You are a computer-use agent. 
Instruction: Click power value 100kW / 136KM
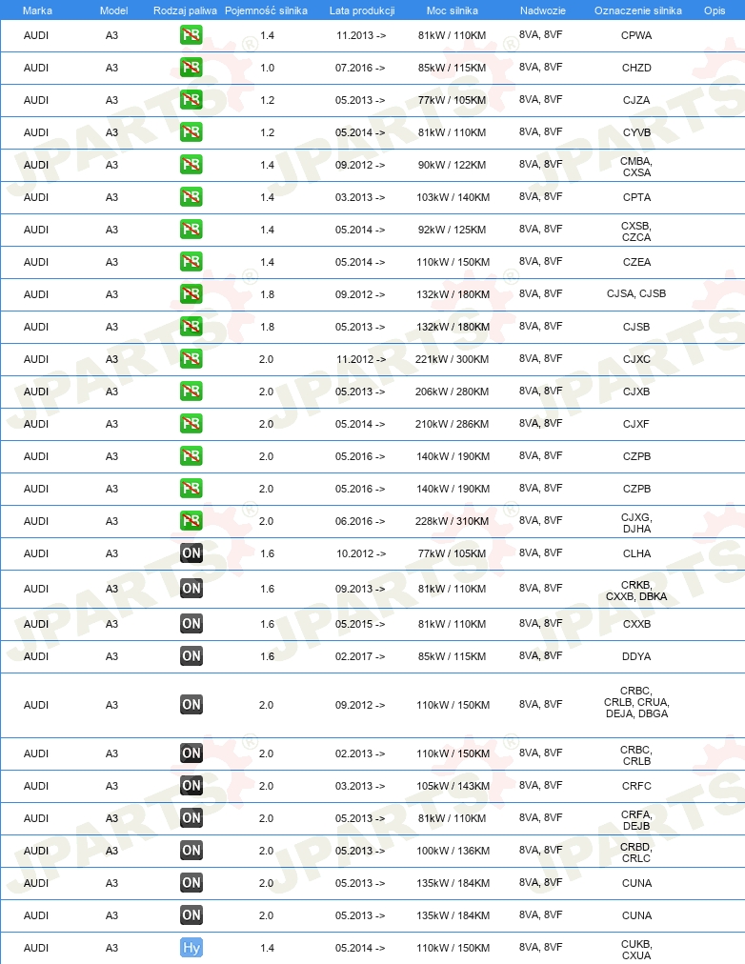pos(453,851)
